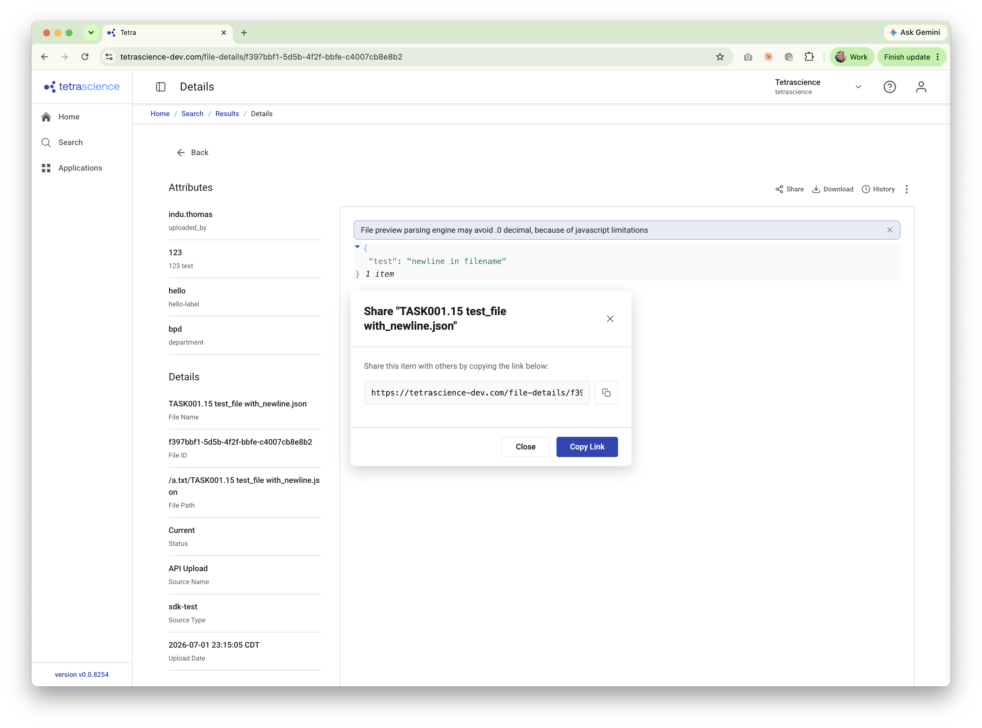This screenshot has width=982, height=728.
Task: Click the site info icon in address bar
Action: pos(109,57)
